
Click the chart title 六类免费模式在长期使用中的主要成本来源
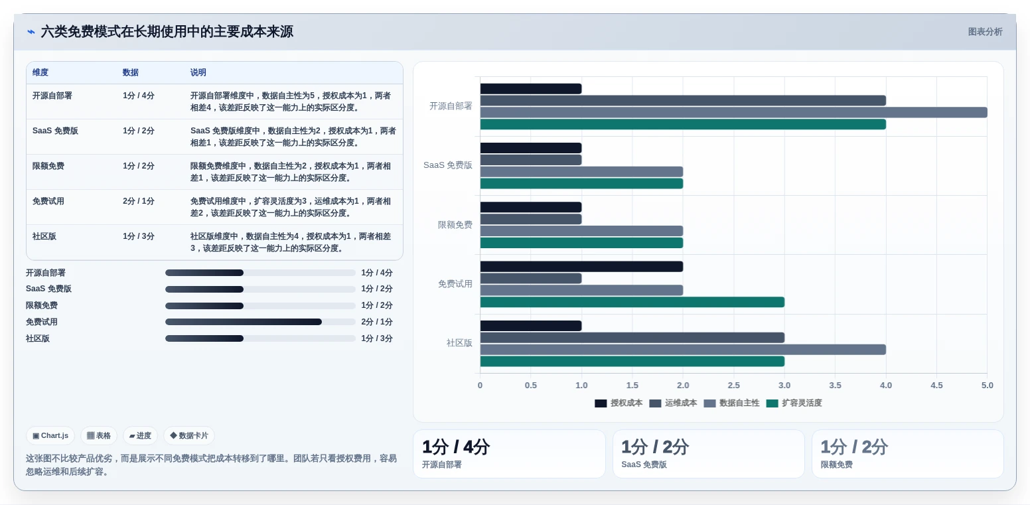(x=167, y=32)
